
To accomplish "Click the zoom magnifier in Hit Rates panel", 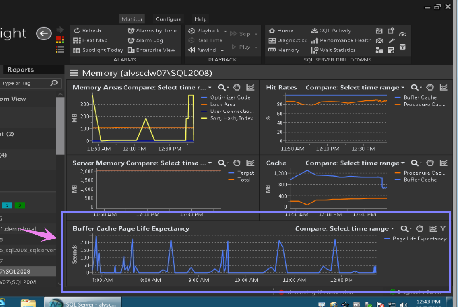I will (415, 88).
